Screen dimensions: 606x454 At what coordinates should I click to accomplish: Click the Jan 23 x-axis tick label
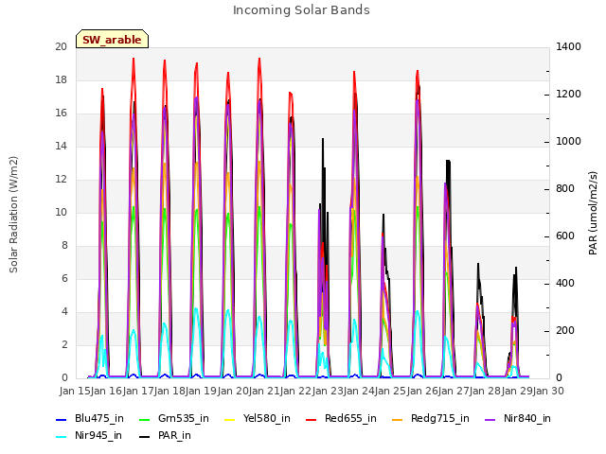(x=328, y=391)
